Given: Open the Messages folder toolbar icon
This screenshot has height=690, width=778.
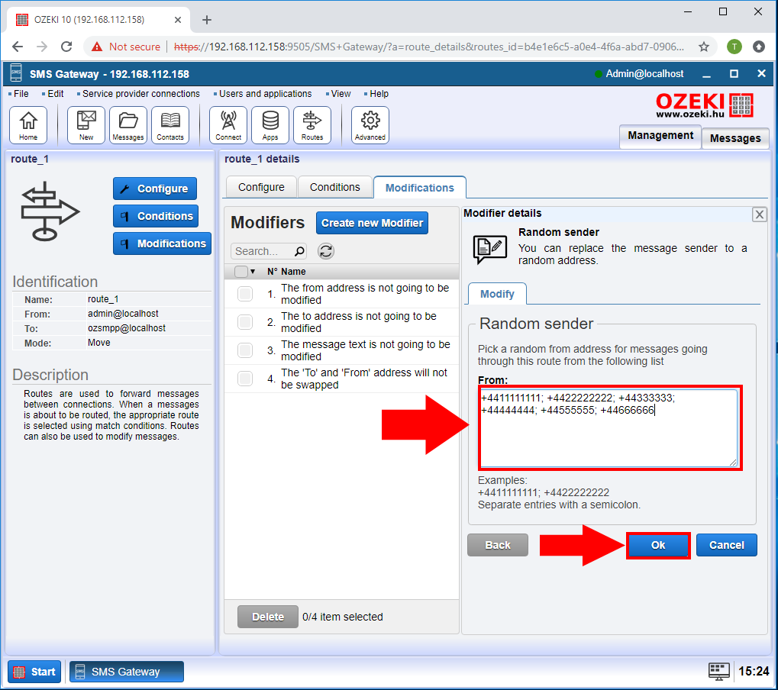Looking at the screenshot, I should point(128,125).
